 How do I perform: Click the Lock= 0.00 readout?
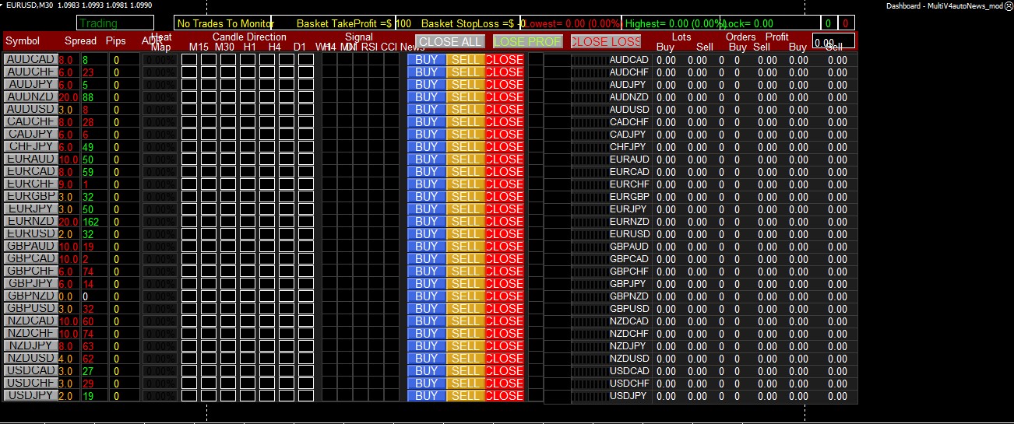[x=748, y=23]
